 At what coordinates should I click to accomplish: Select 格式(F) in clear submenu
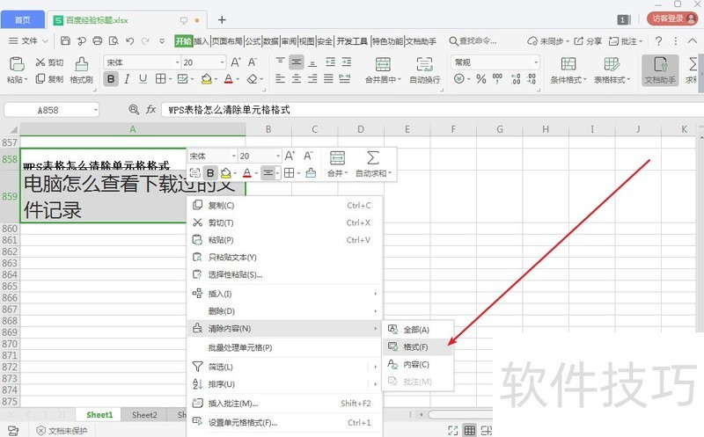click(x=418, y=346)
